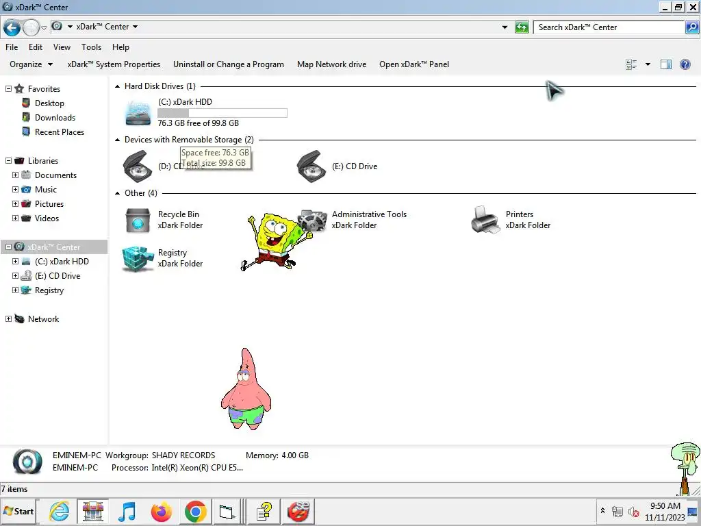Expand the Network tree node

point(8,319)
